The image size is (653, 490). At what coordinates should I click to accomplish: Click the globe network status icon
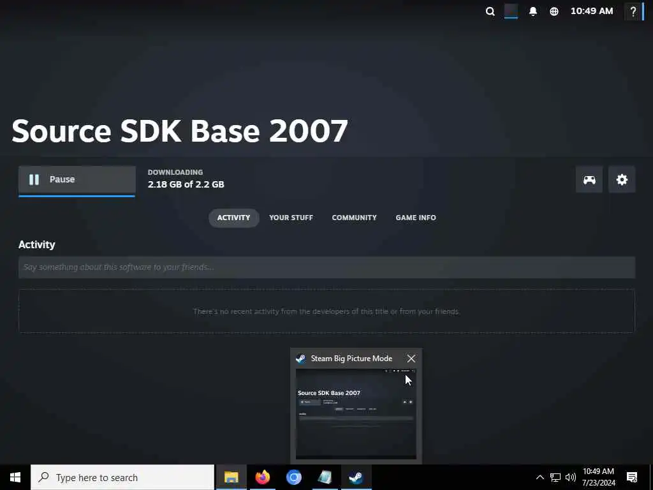point(554,11)
